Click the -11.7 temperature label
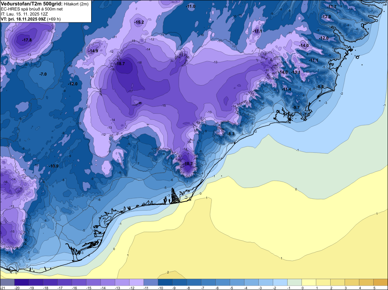 tap(332, 7)
